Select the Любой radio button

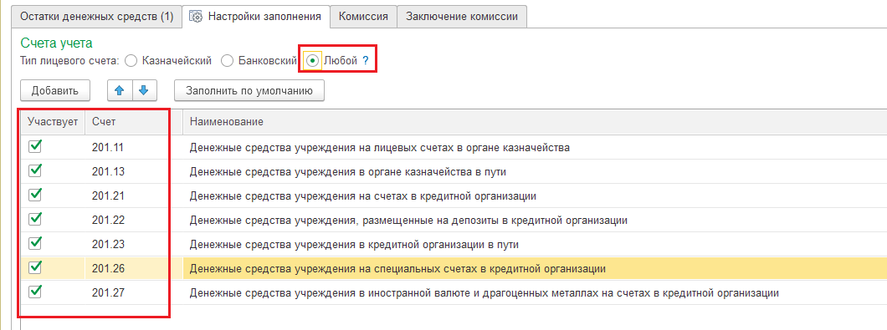click(312, 61)
